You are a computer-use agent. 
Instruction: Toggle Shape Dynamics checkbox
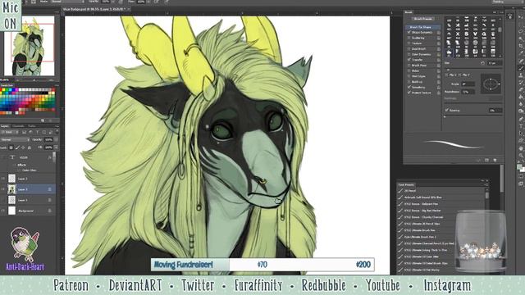(409, 33)
